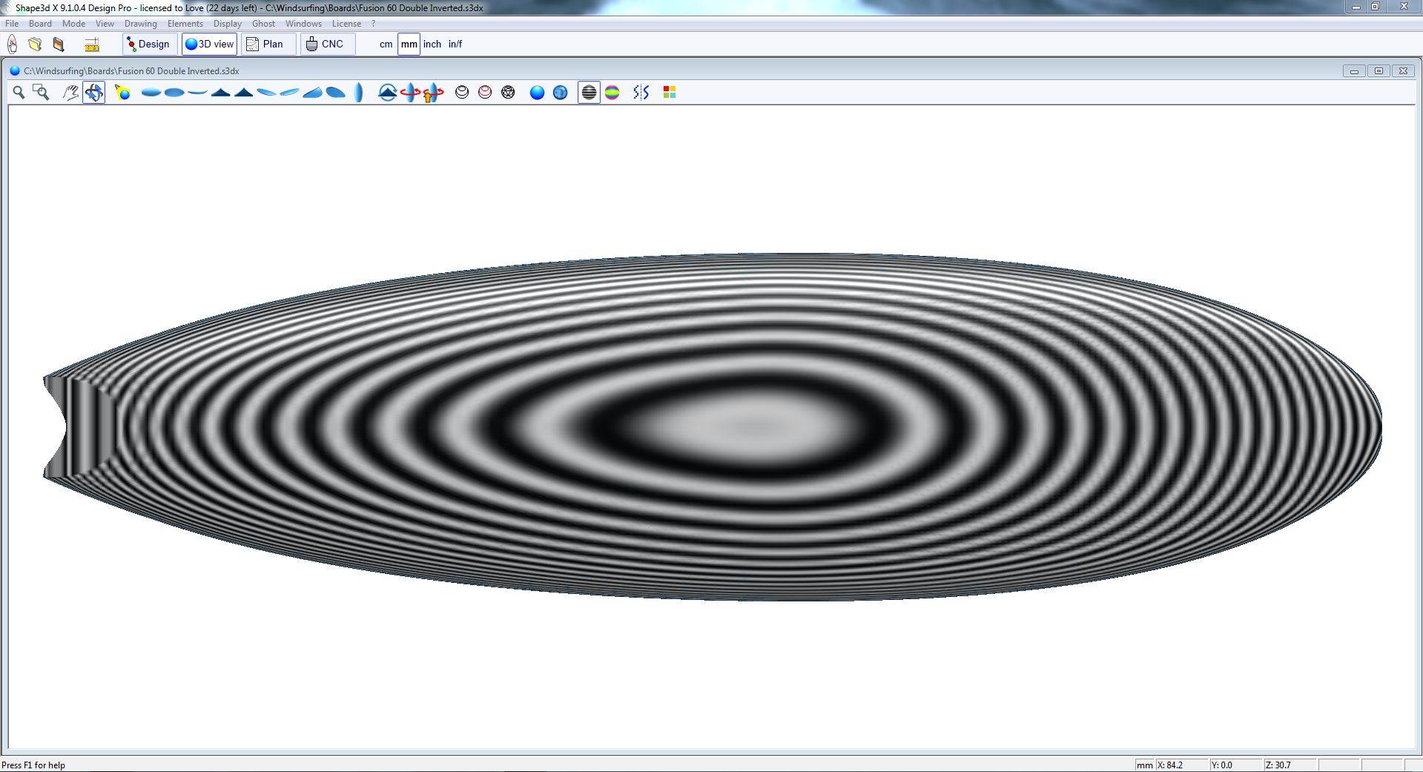Image resolution: width=1423 pixels, height=772 pixels.
Task: Click the symmetry S|S icon
Action: coord(641,93)
